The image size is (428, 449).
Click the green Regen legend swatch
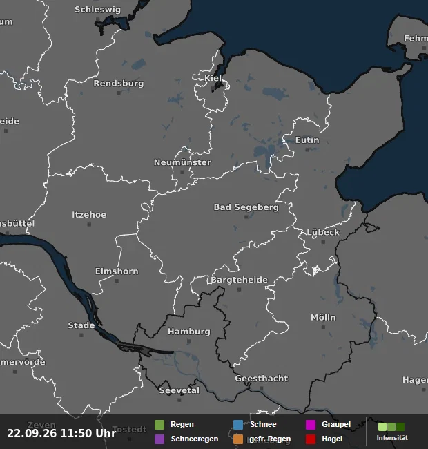159,425
